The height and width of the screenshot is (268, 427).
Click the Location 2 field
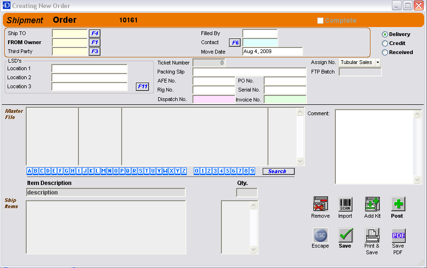point(89,77)
